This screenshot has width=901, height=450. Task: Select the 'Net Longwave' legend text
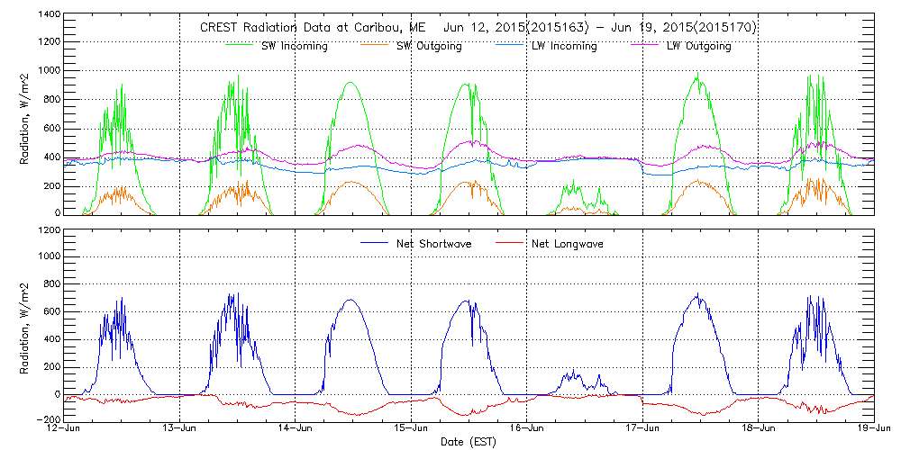[566, 244]
